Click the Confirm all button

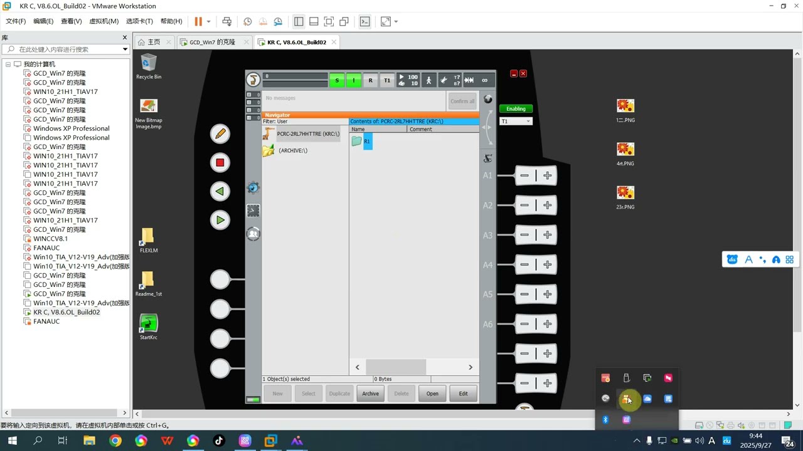click(x=462, y=101)
